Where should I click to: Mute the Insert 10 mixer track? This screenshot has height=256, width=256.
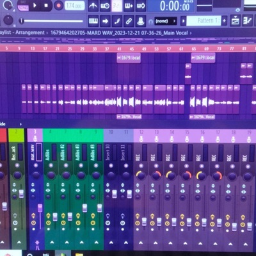(111, 166)
